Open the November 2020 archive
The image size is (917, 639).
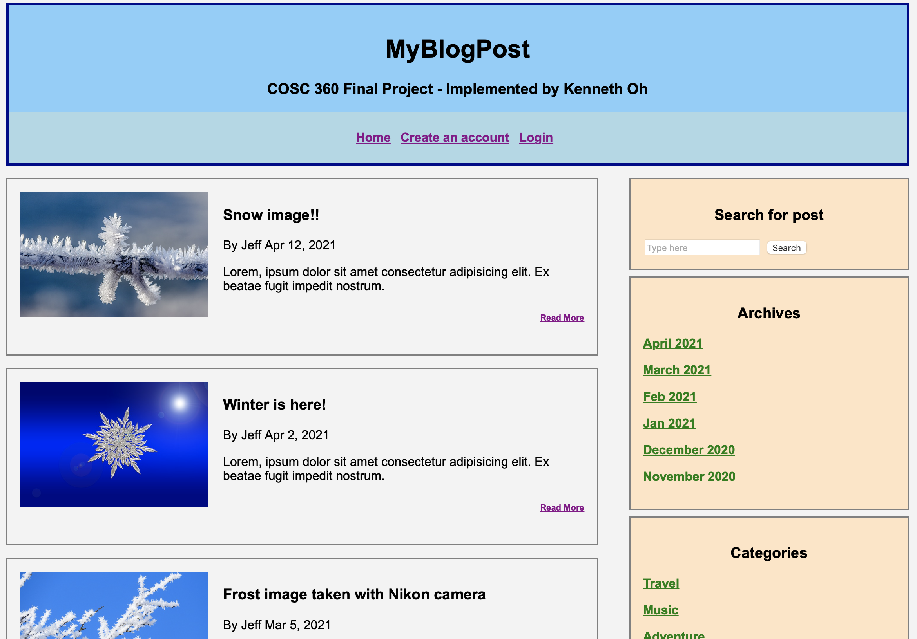(689, 476)
